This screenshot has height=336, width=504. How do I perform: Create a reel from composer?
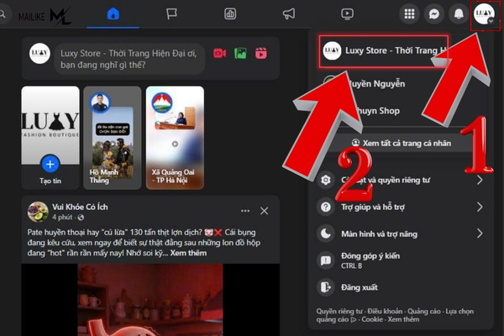click(x=261, y=54)
